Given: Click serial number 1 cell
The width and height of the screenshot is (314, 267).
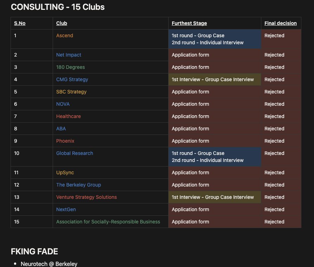Looking at the screenshot, I should point(32,39).
